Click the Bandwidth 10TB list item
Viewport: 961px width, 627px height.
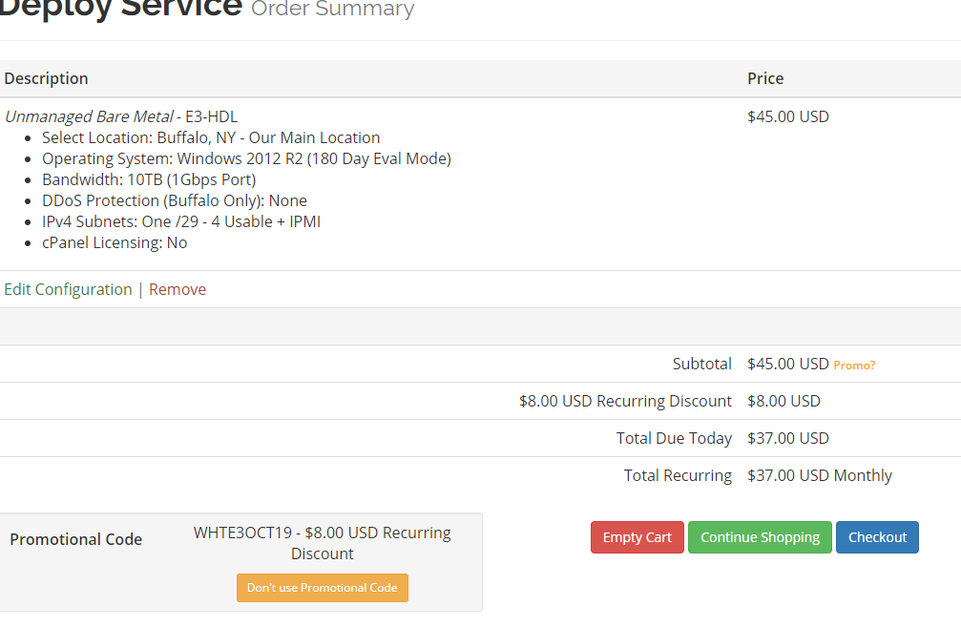coord(149,179)
